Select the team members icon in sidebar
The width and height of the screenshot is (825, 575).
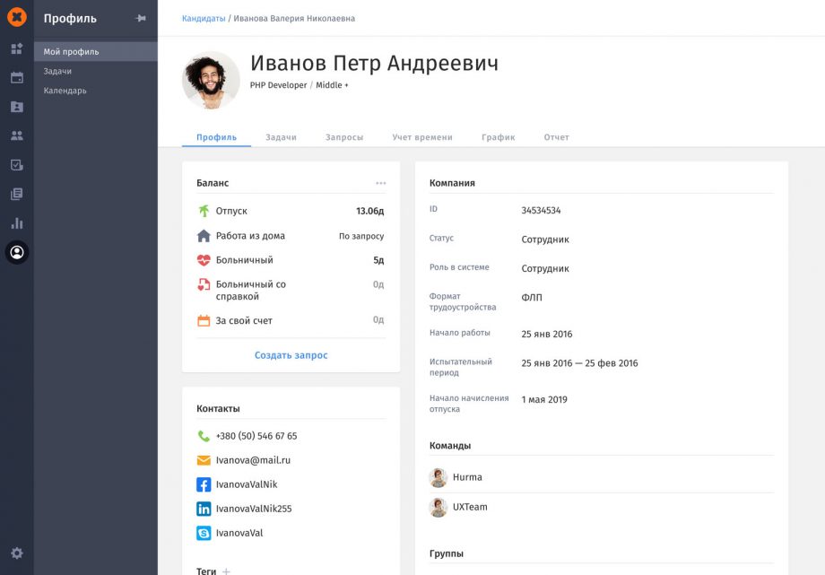click(x=15, y=135)
